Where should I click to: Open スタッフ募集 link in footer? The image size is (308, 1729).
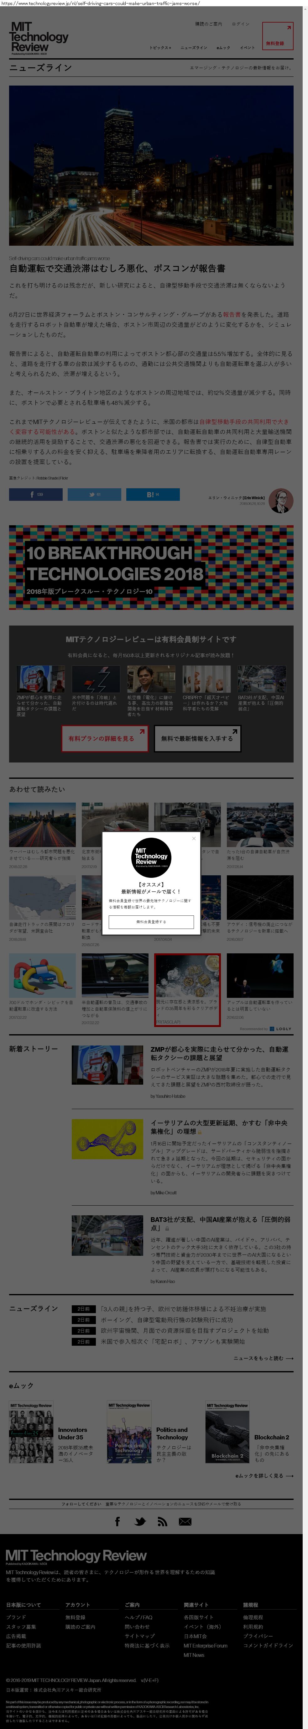coord(21,1626)
